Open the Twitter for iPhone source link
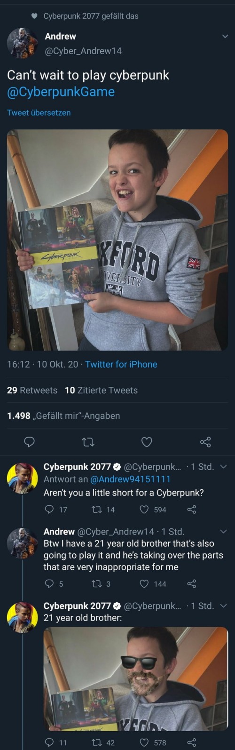235x750 pixels. [121, 364]
